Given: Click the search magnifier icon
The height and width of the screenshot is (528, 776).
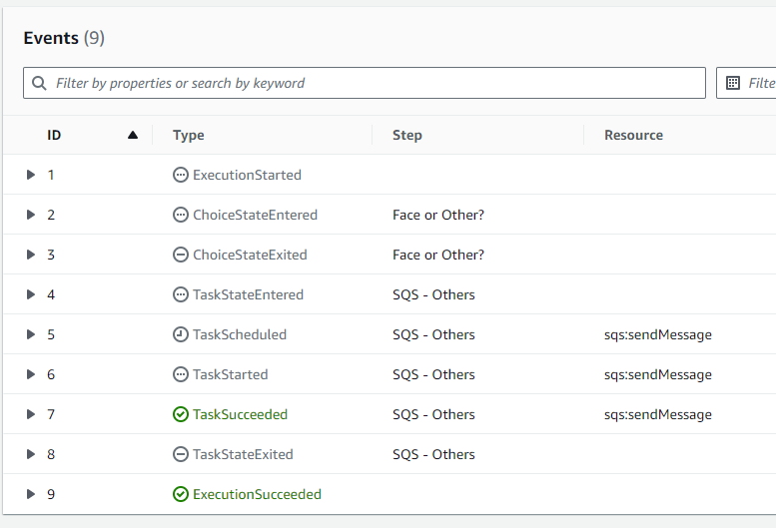Looking at the screenshot, I should click(39, 83).
